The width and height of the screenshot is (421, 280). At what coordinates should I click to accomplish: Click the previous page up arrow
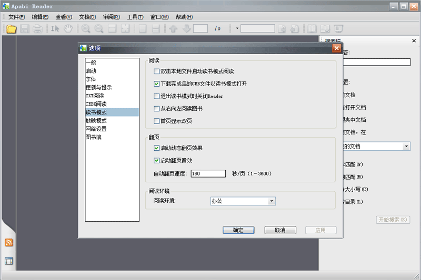pyautogui.click(x=173, y=29)
